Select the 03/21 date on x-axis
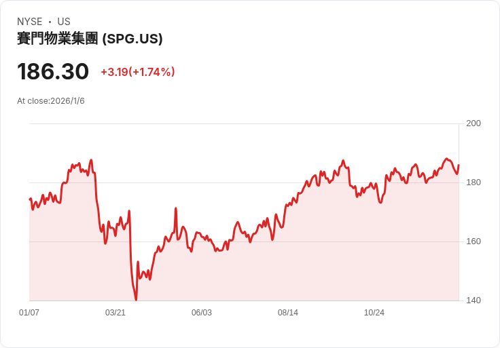 tap(115, 313)
